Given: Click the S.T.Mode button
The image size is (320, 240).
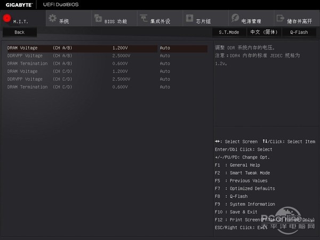Looking at the screenshot, I should point(229,32).
